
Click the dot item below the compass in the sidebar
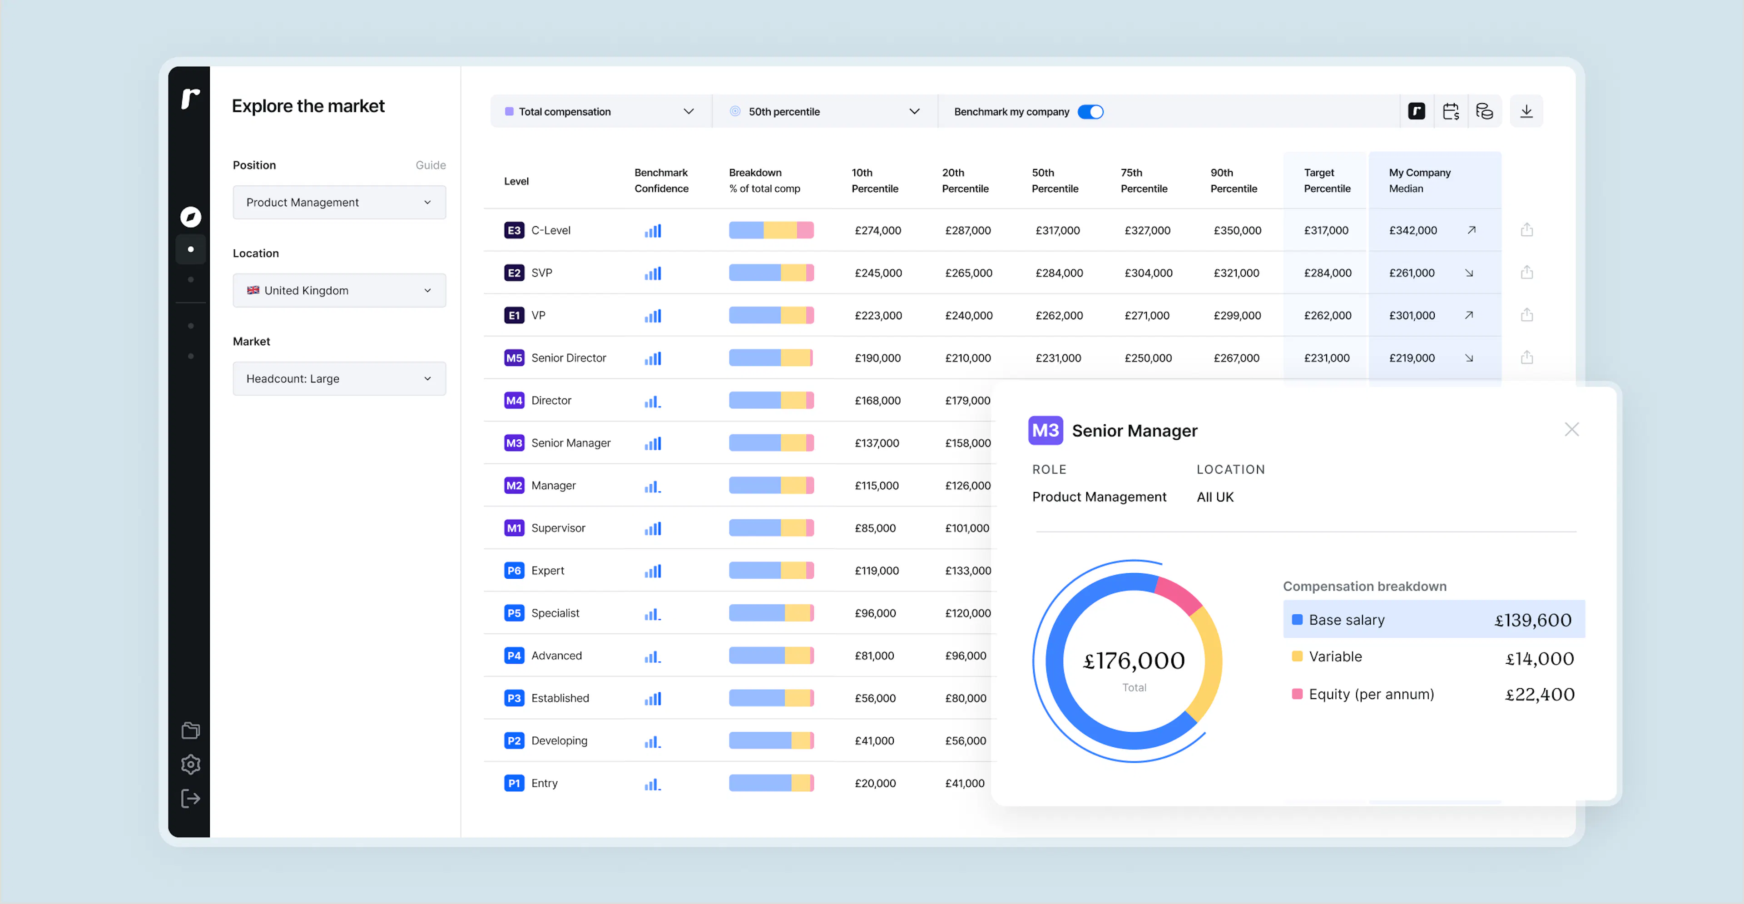tap(190, 249)
